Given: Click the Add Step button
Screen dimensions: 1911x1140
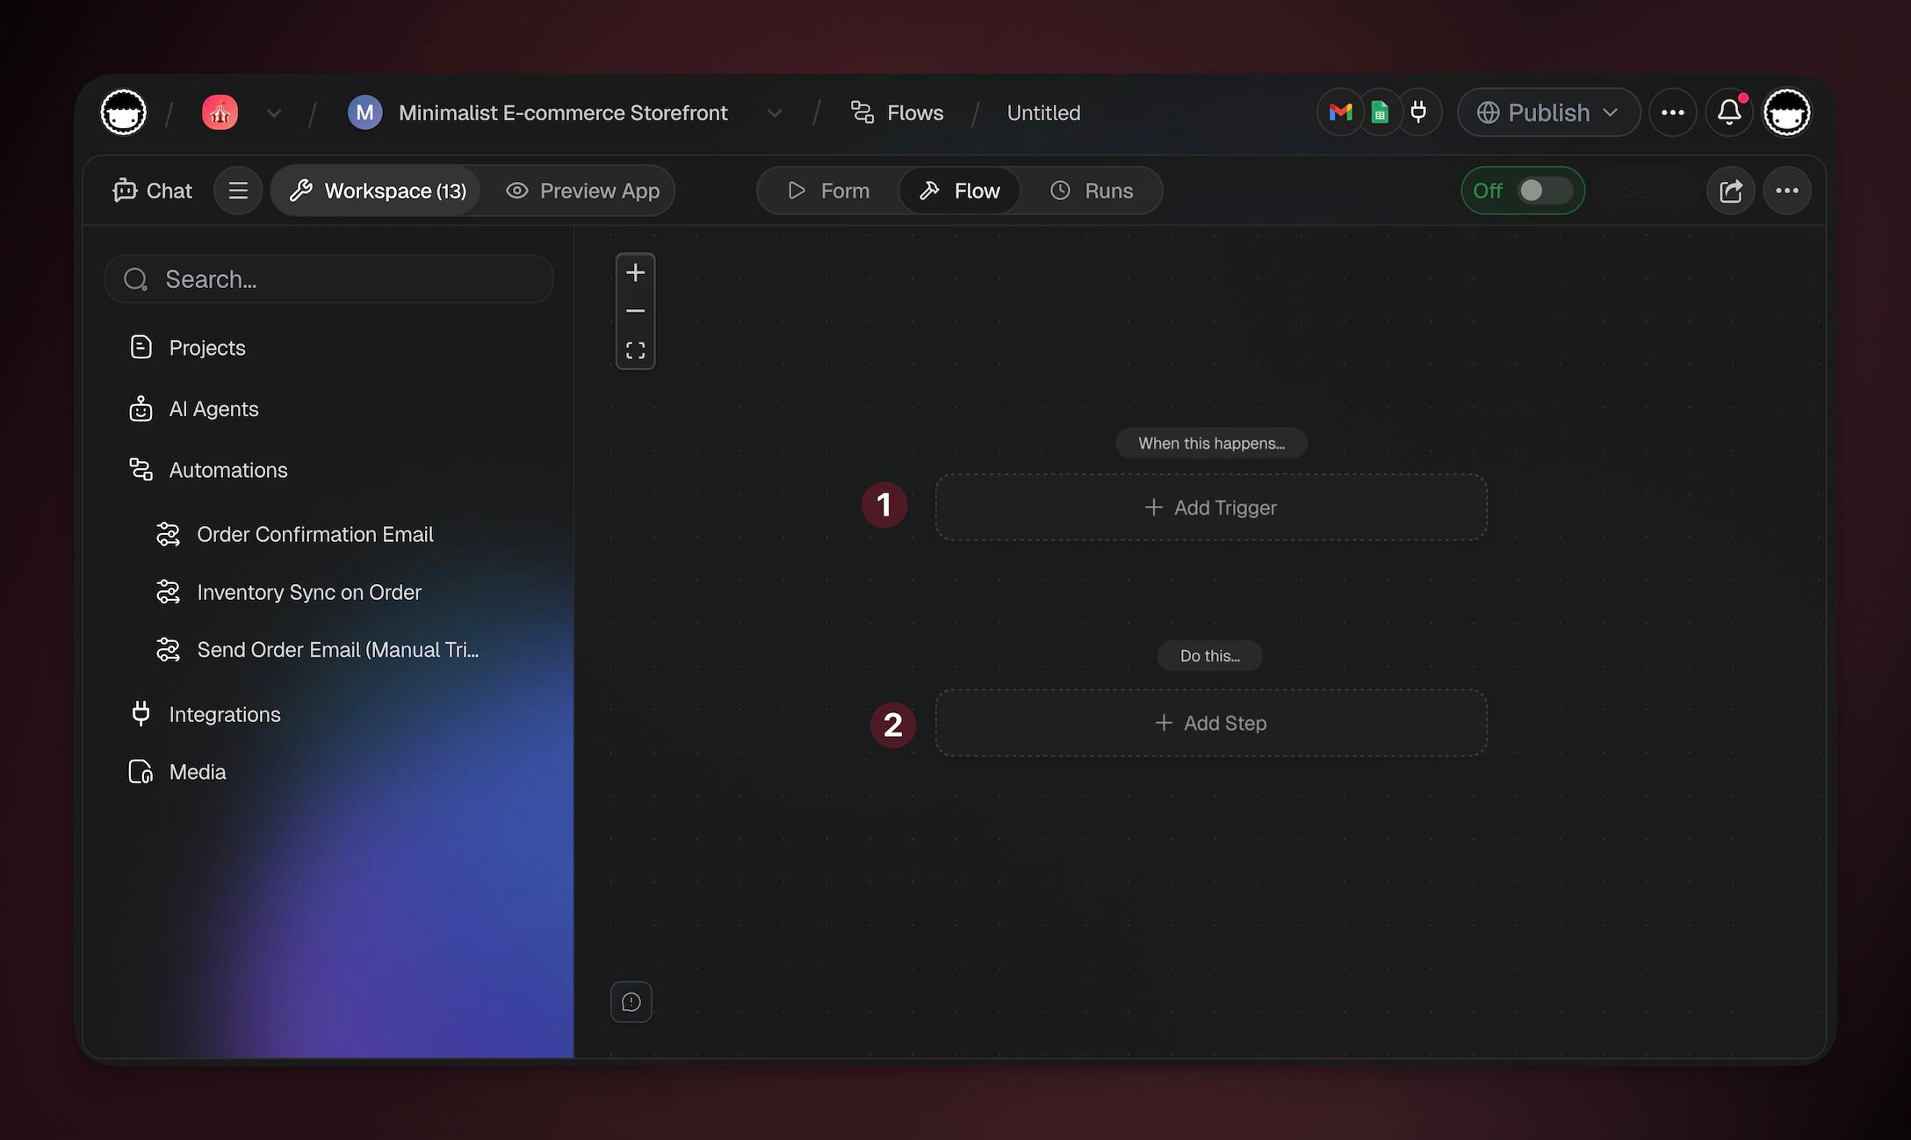Looking at the screenshot, I should click(x=1210, y=723).
